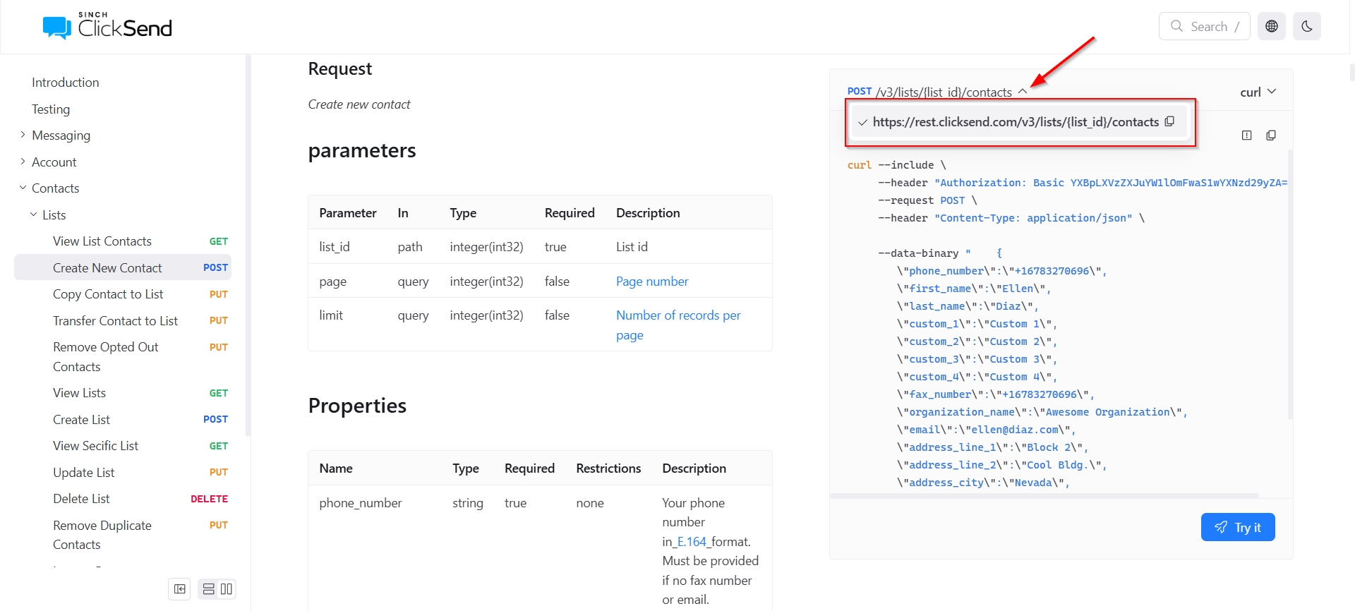Open the Introduction page

[66, 83]
